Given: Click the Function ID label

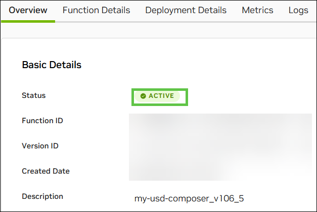Looking at the screenshot, I should pyautogui.click(x=42, y=121).
